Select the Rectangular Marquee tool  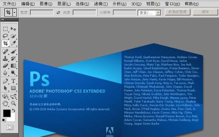[5, 29]
